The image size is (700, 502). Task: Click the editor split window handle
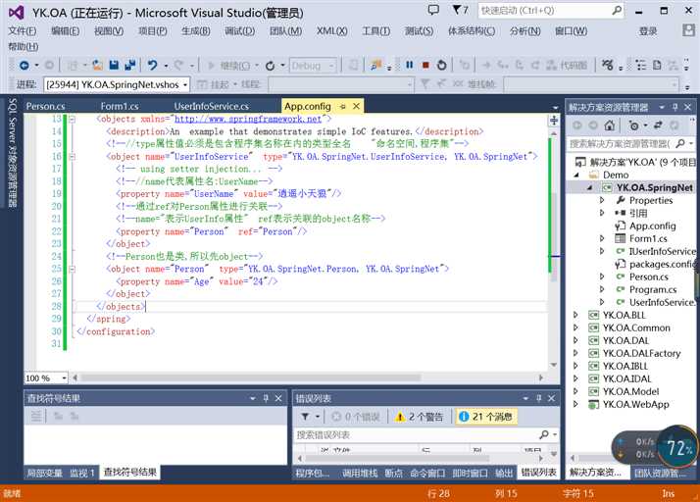pyautogui.click(x=554, y=121)
